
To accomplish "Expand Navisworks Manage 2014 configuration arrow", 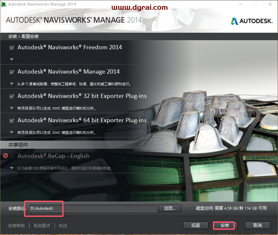I will [x=12, y=84].
